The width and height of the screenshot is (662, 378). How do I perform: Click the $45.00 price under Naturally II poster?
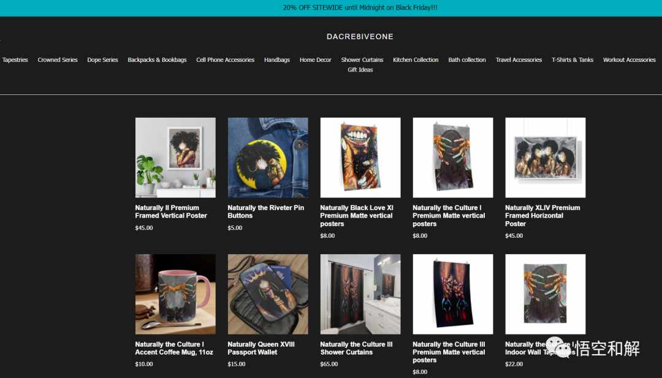tap(144, 228)
